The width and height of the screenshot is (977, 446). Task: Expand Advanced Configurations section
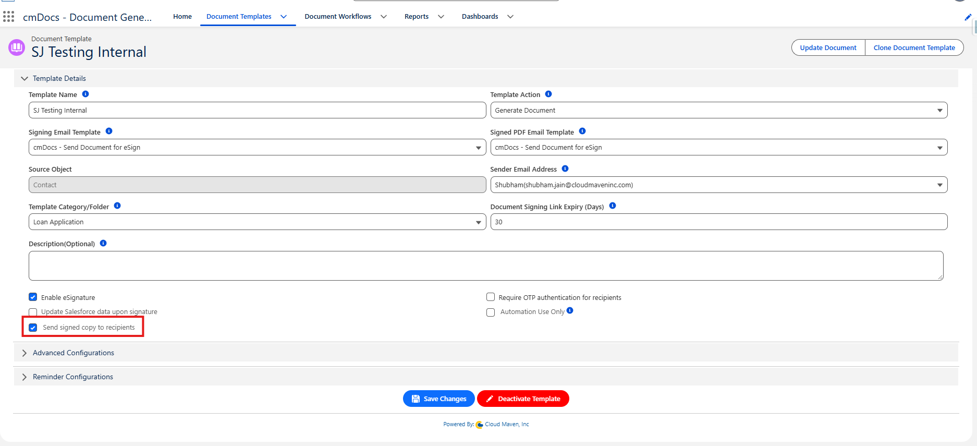pos(486,353)
